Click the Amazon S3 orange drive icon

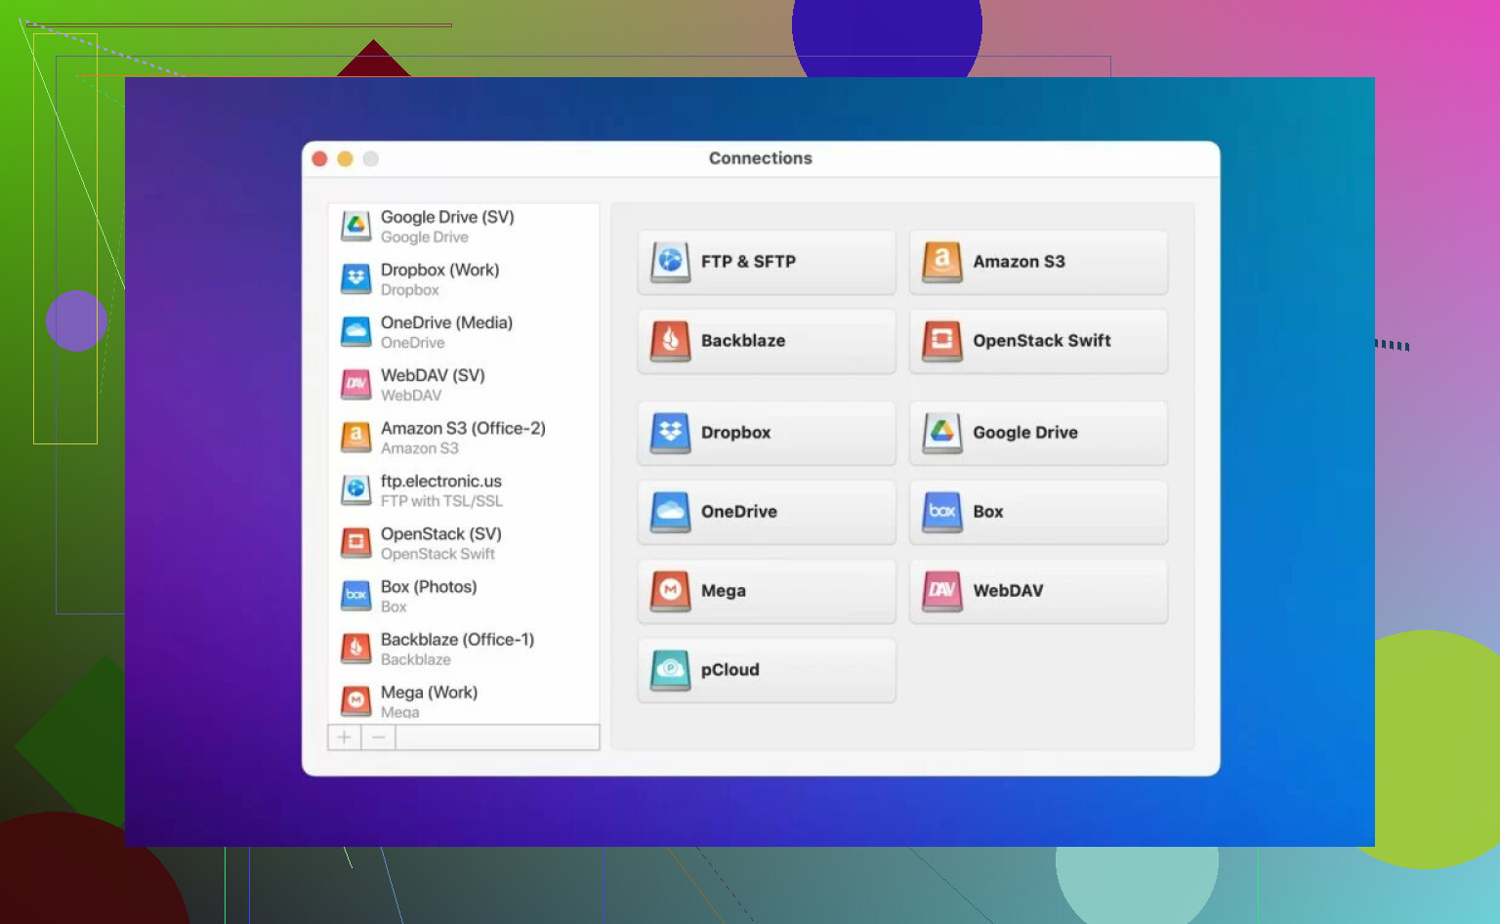point(942,262)
